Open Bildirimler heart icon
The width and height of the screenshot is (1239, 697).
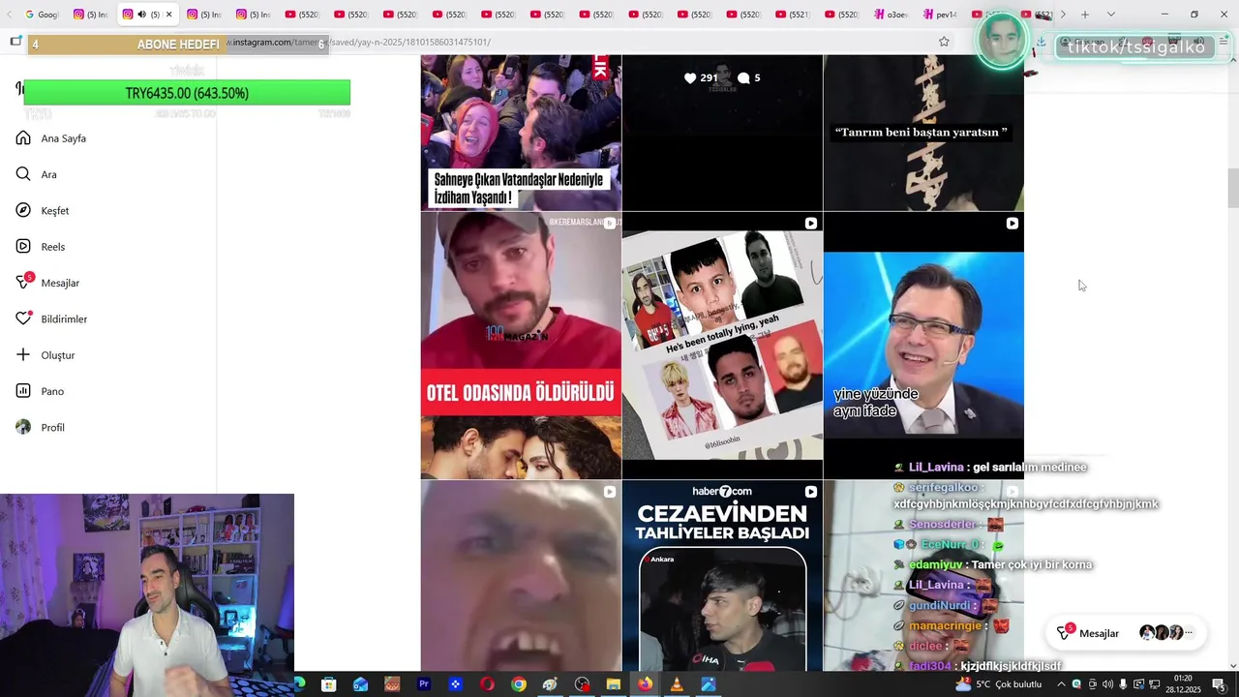(x=23, y=318)
